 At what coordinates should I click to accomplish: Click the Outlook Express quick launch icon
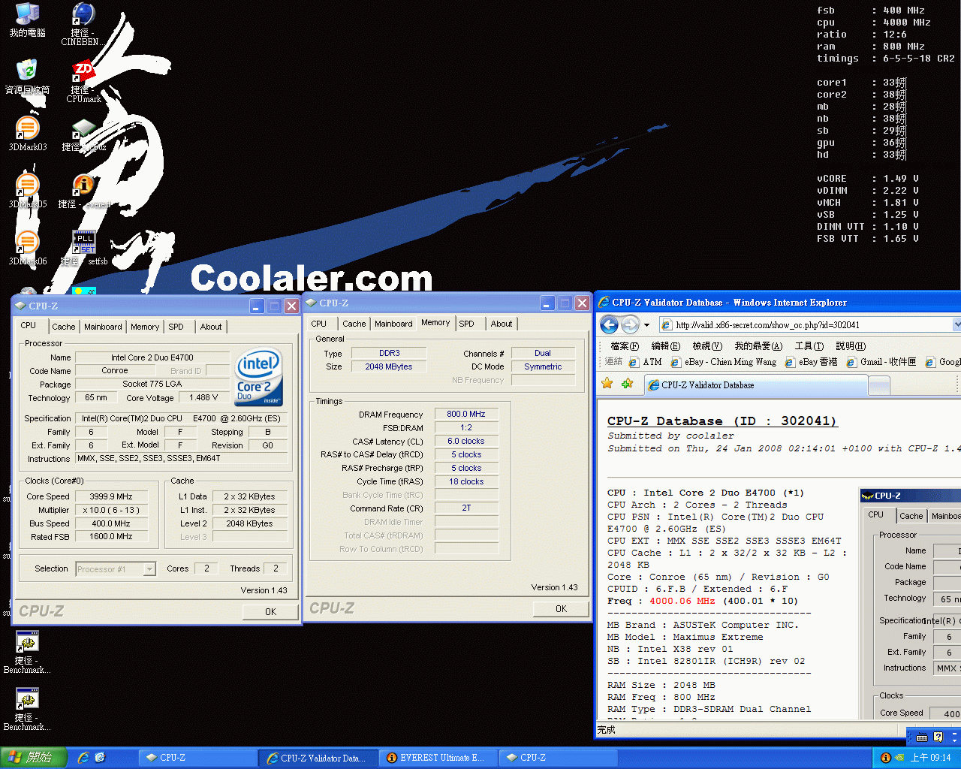click(x=100, y=758)
